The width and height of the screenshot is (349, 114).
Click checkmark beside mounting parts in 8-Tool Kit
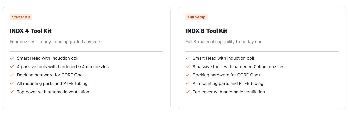coord(187,83)
